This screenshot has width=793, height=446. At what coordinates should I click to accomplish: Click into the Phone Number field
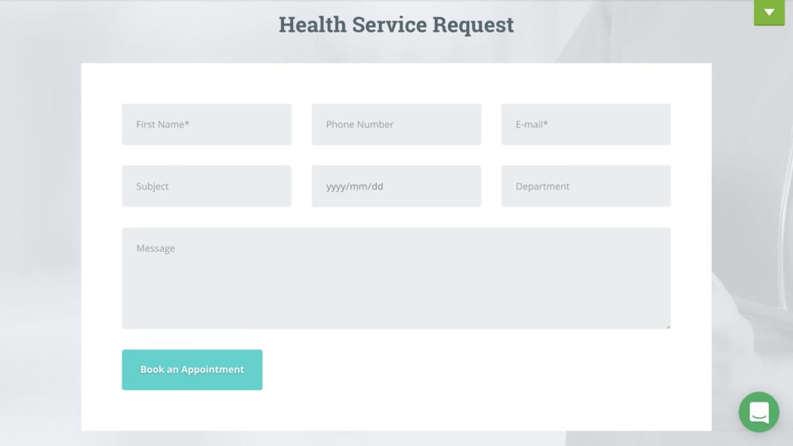click(396, 124)
